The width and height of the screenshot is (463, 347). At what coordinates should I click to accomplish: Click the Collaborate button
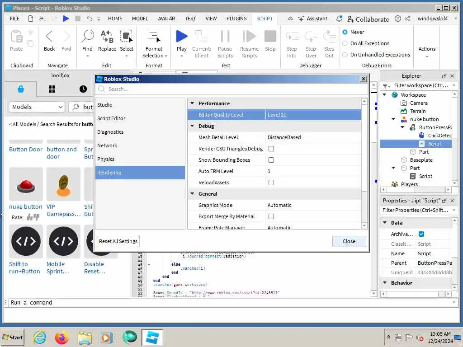point(368,19)
